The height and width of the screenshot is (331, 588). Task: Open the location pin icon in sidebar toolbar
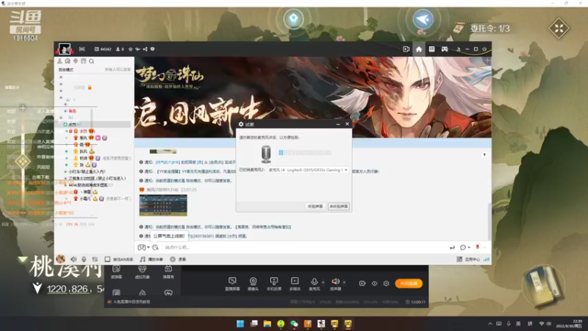click(76, 61)
